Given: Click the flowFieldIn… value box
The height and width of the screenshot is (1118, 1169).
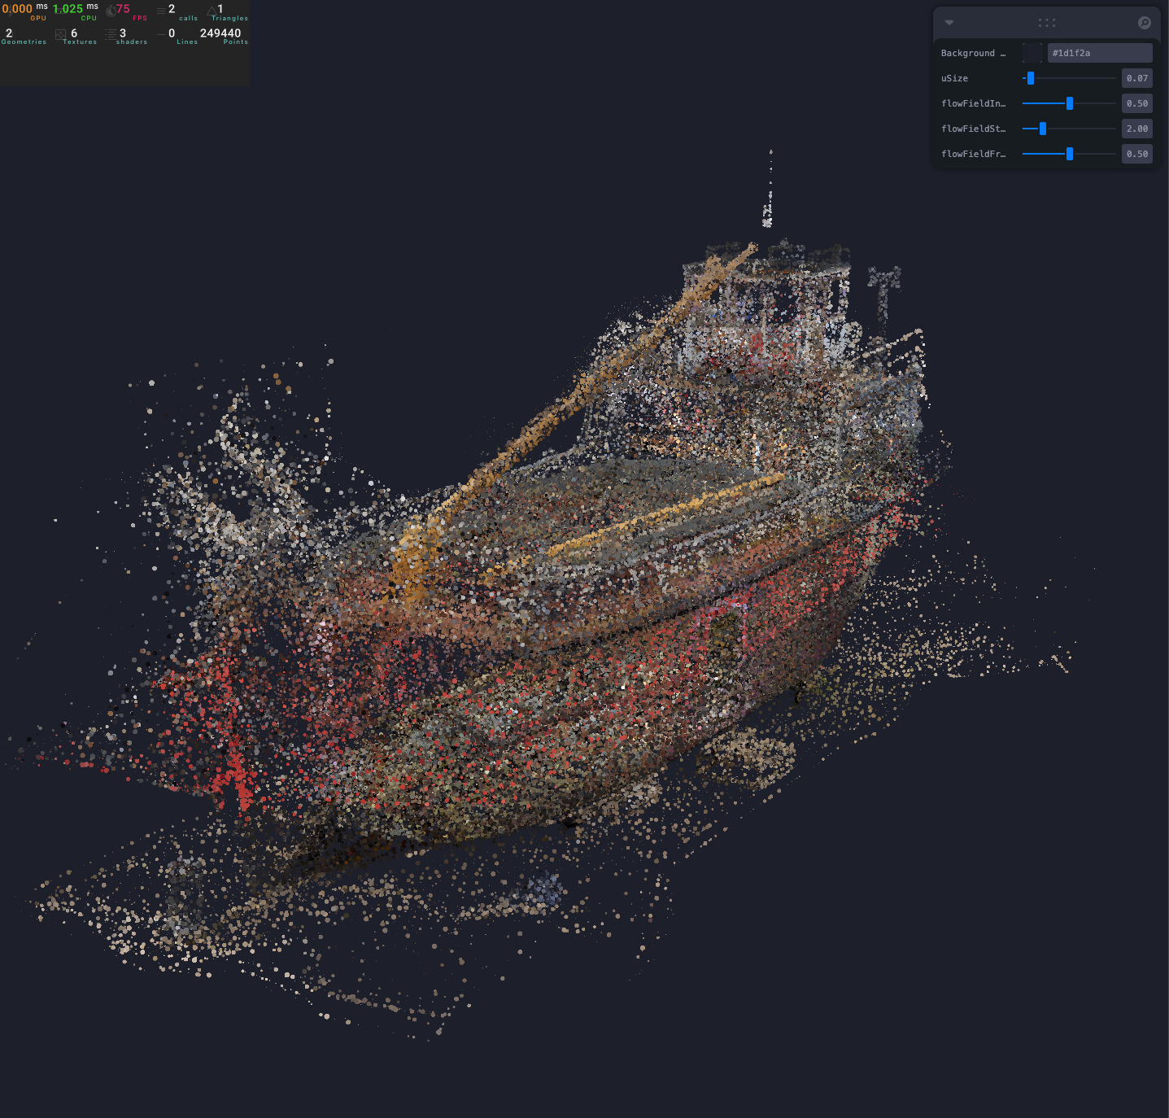Looking at the screenshot, I should (x=1136, y=103).
